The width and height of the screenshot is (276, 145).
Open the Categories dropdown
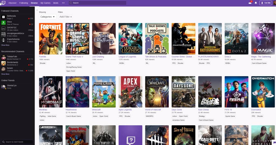pos(48,17)
